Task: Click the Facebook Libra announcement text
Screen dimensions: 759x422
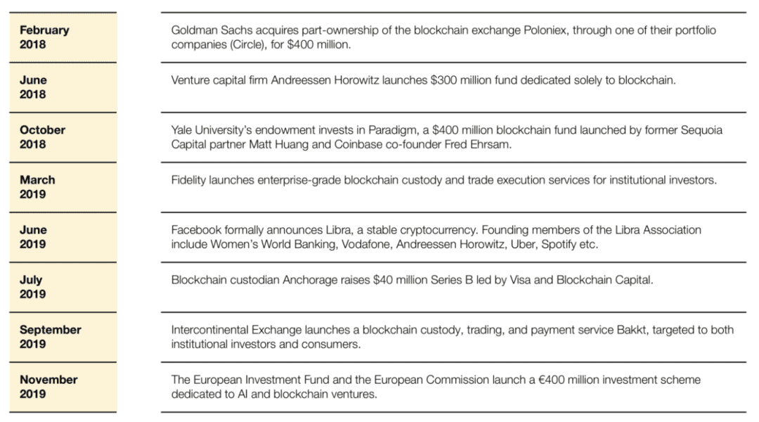Action: click(436, 237)
